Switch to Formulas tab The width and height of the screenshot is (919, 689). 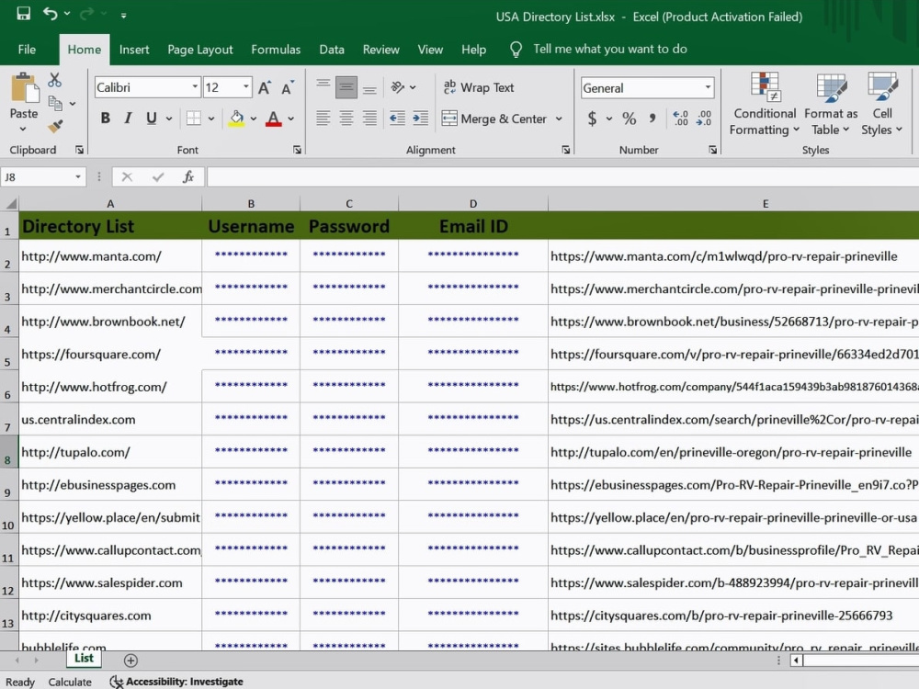click(276, 50)
